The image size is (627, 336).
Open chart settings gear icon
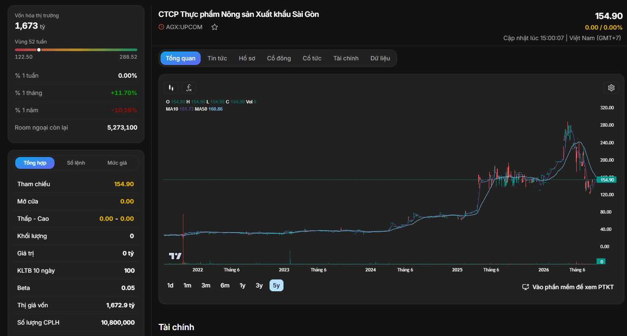pos(611,88)
